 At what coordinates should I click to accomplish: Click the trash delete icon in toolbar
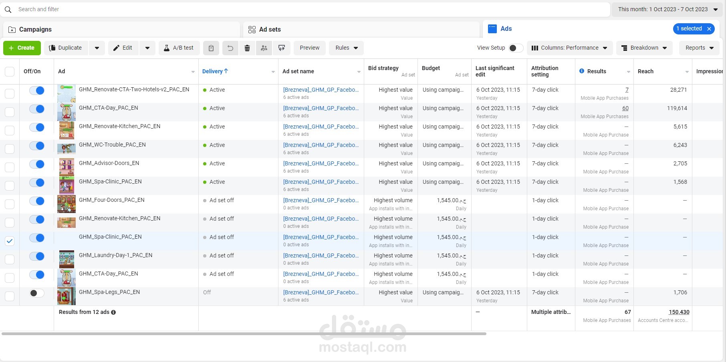coord(247,48)
